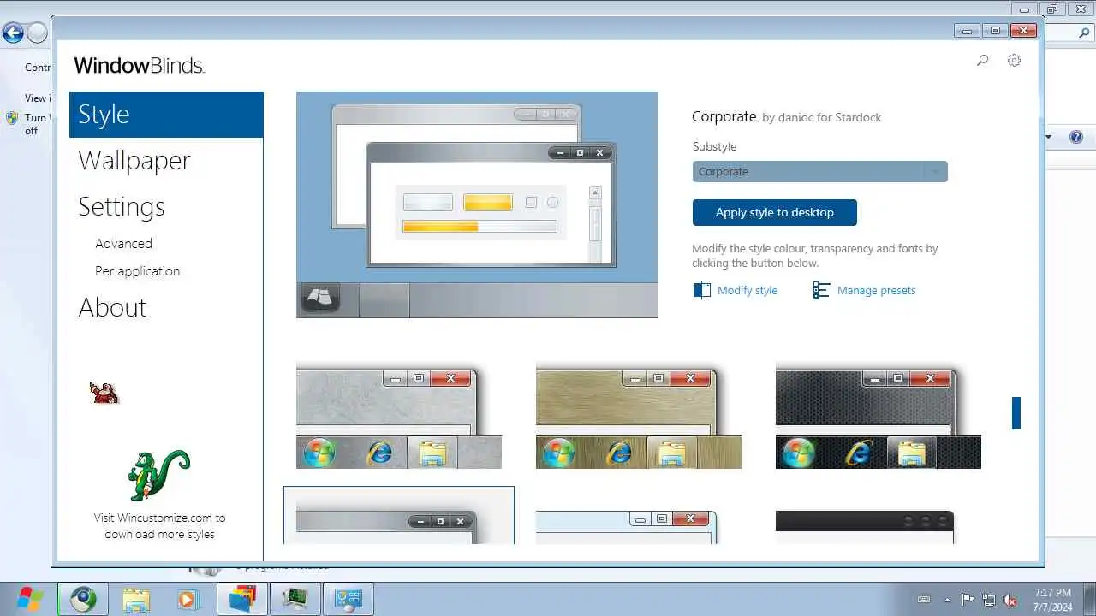Click the muted volume tray icon
The height and width of the screenshot is (616, 1096).
pyautogui.click(x=1010, y=600)
